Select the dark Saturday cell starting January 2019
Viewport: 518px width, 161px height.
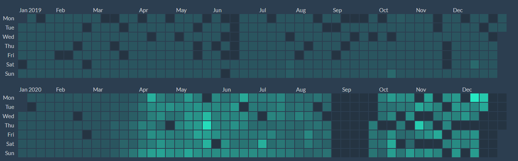[23, 64]
